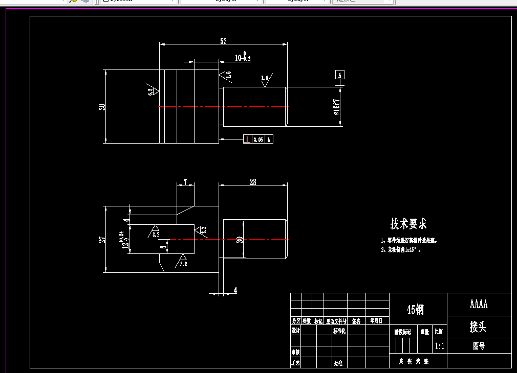Select the 1:1 scale value
Viewport: 517px width, 373px height.
[440, 346]
